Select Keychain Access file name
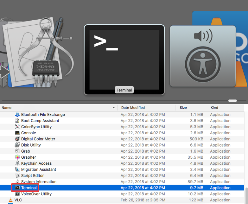Image resolution: width=248 pixels, height=204 pixels. coord(36,163)
